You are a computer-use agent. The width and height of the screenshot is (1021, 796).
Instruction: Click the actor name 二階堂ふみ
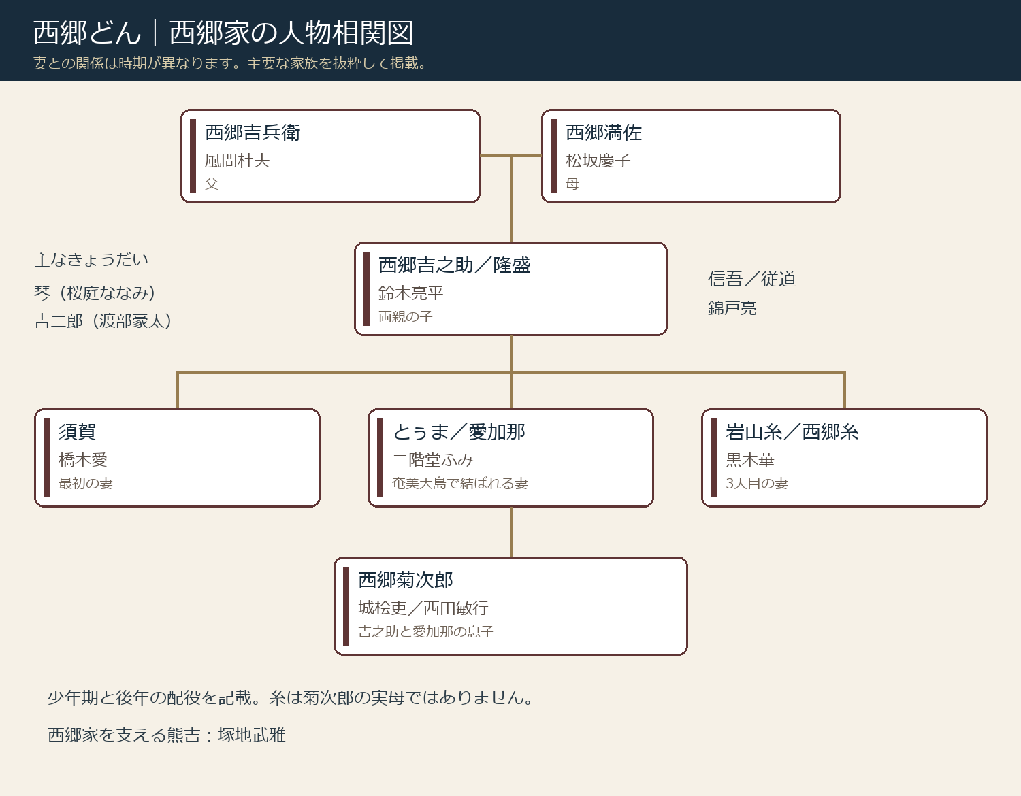(433, 460)
